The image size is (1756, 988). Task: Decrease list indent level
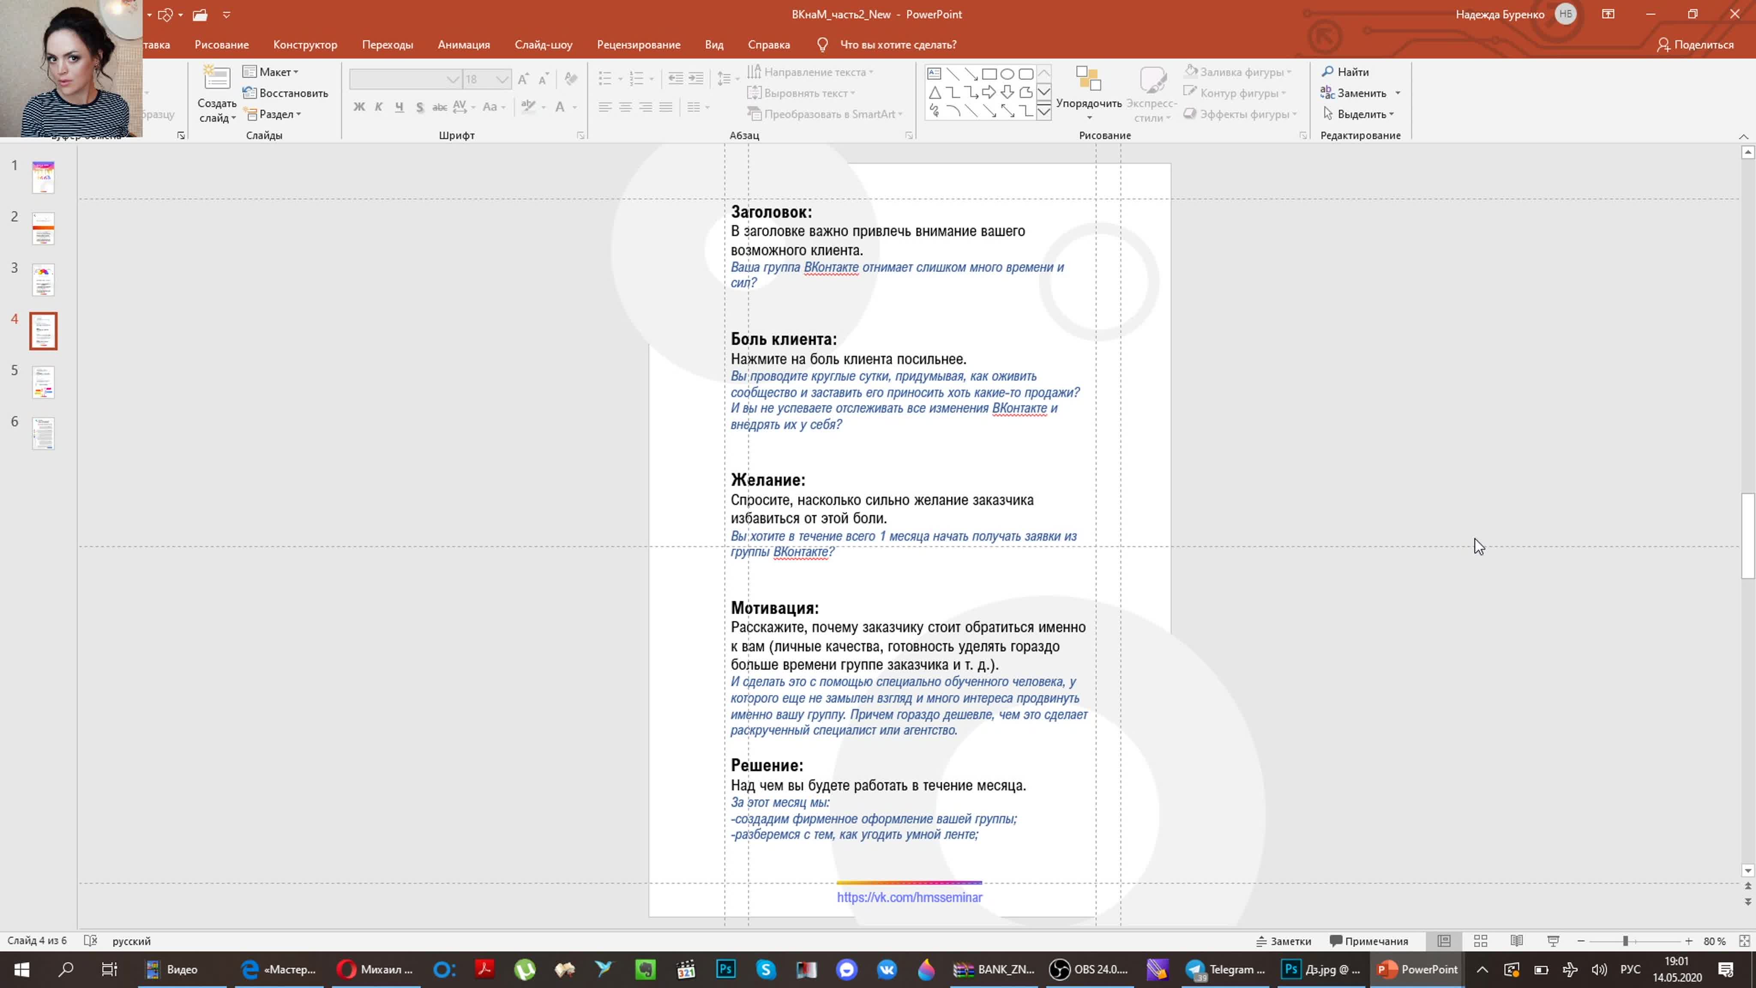pos(676,79)
